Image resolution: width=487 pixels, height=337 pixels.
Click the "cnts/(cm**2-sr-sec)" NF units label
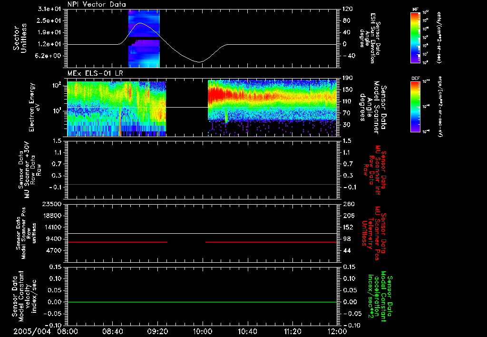[439, 37]
